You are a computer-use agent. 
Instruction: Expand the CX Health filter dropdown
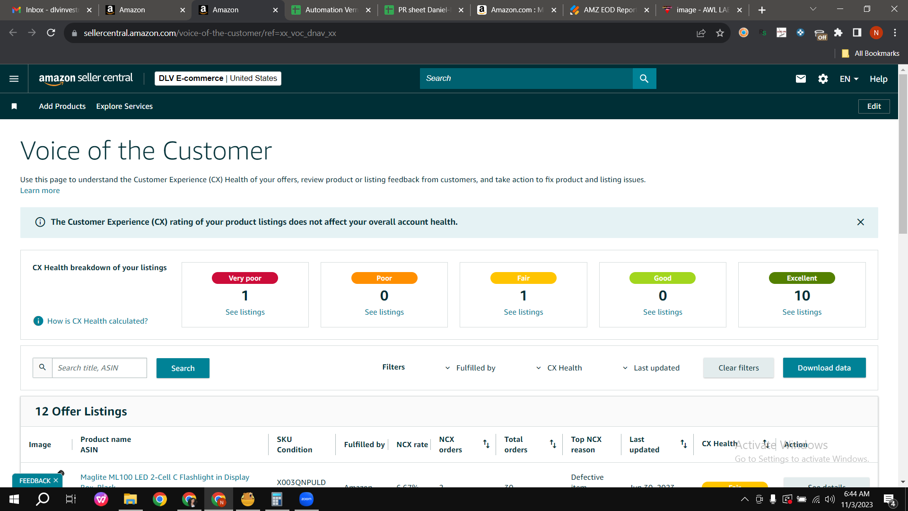tap(559, 368)
